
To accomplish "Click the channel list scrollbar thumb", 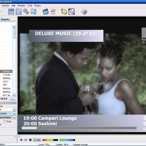I will point(14,33).
